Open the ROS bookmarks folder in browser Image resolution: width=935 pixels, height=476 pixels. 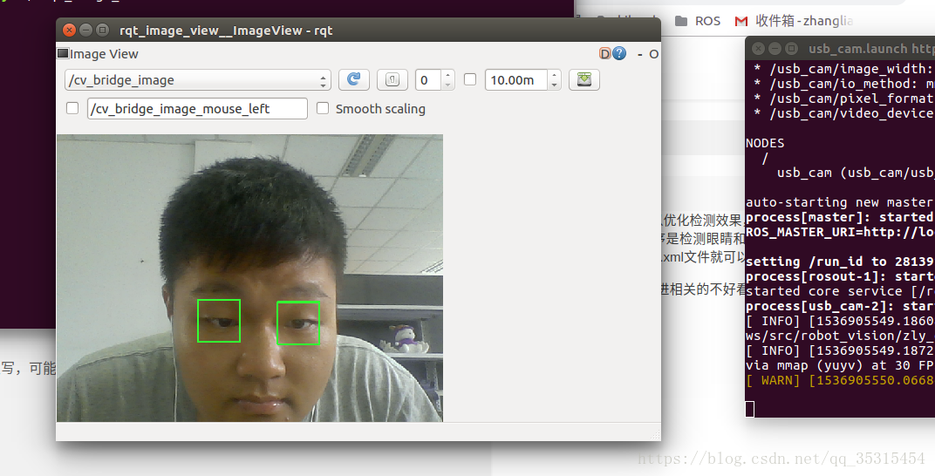698,21
